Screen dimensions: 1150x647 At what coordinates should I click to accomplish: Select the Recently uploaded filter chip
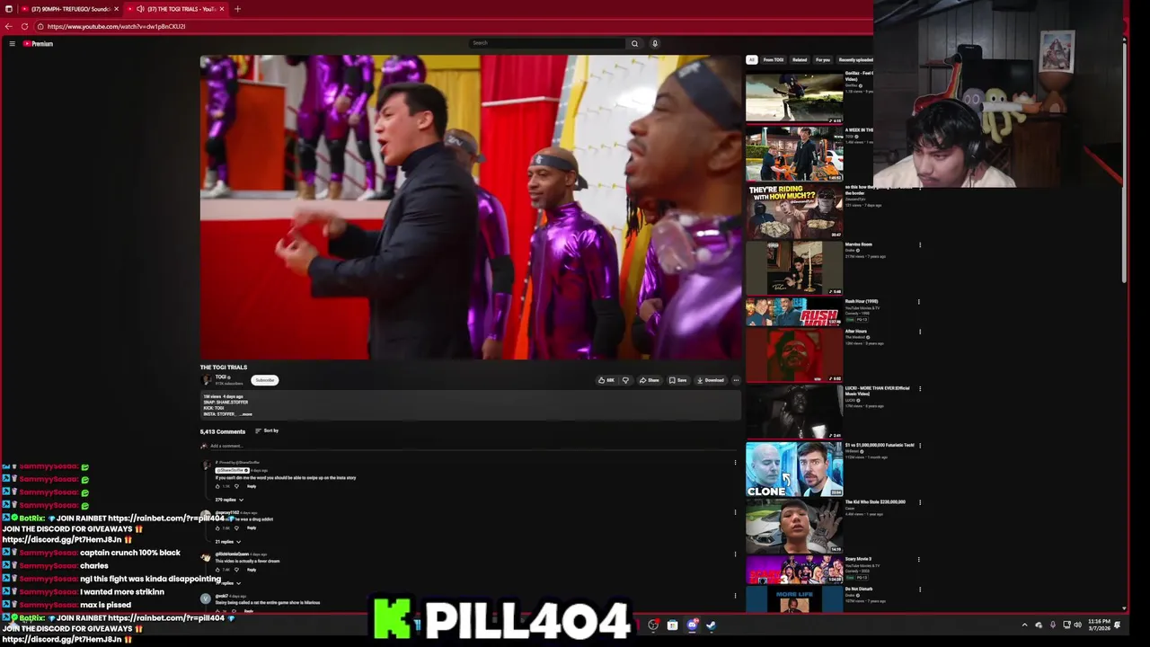pyautogui.click(x=855, y=60)
